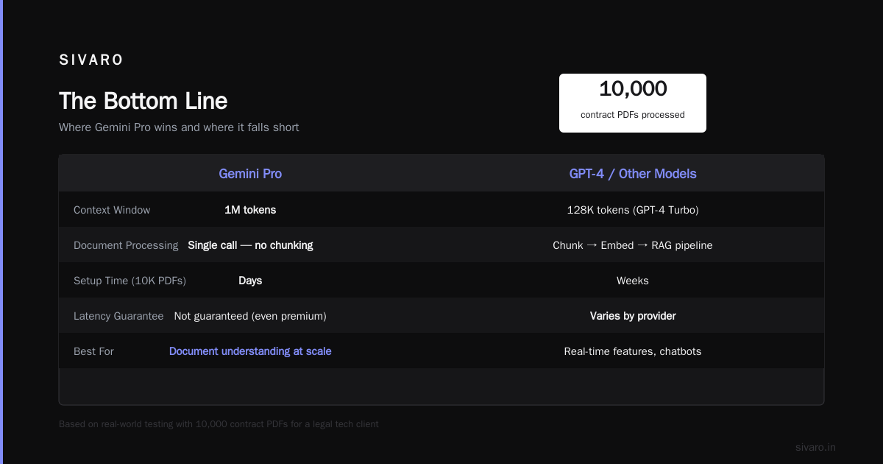Screen dimensions: 883x464
Task: Open "Document understanding at scale" link text
Action: pos(250,351)
